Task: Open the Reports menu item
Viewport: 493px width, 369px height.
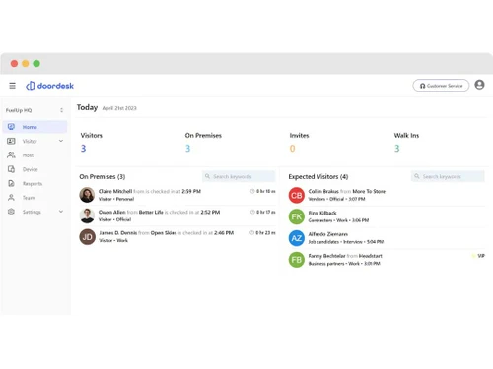Action: pyautogui.click(x=33, y=183)
